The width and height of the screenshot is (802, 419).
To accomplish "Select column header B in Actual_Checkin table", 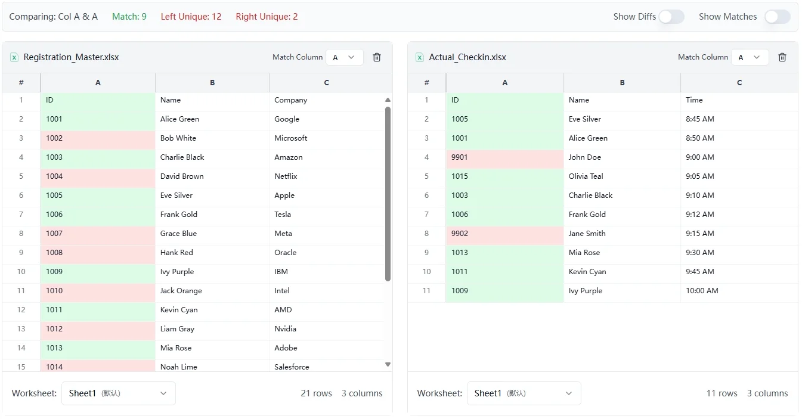I will pyautogui.click(x=622, y=83).
